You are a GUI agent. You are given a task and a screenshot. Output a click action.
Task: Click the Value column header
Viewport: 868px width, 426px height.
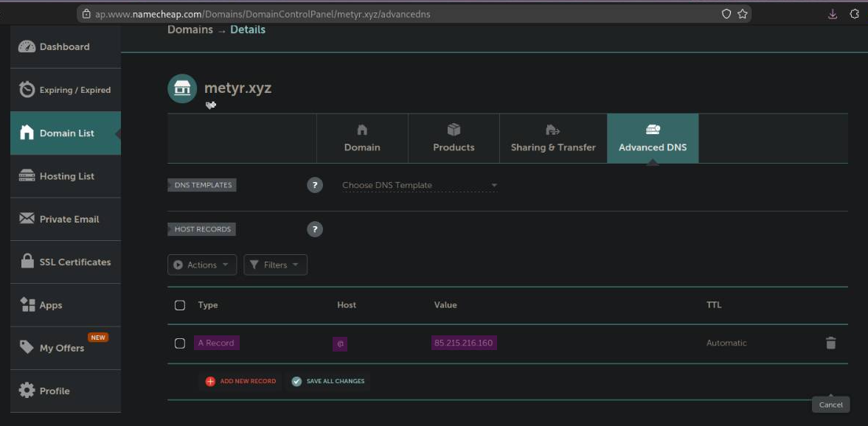click(x=445, y=305)
